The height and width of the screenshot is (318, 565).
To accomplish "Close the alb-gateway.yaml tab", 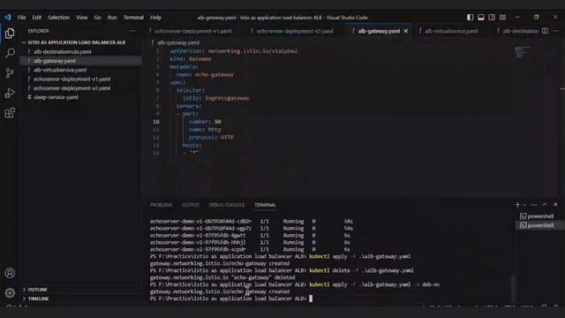I will click(x=406, y=31).
